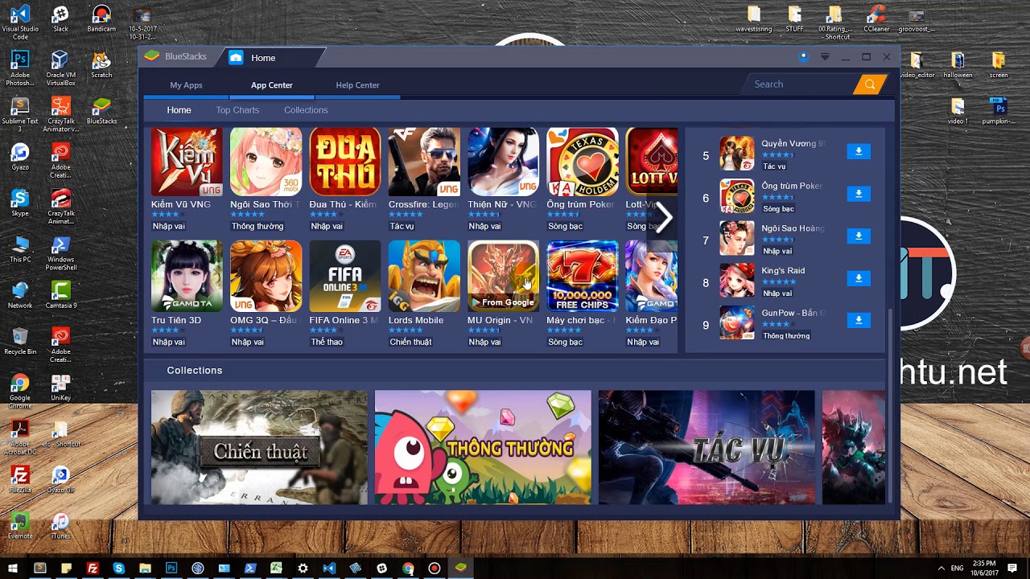Open the Kiếm Vũ VNG game tile
1030x579 pixels.
click(x=187, y=162)
